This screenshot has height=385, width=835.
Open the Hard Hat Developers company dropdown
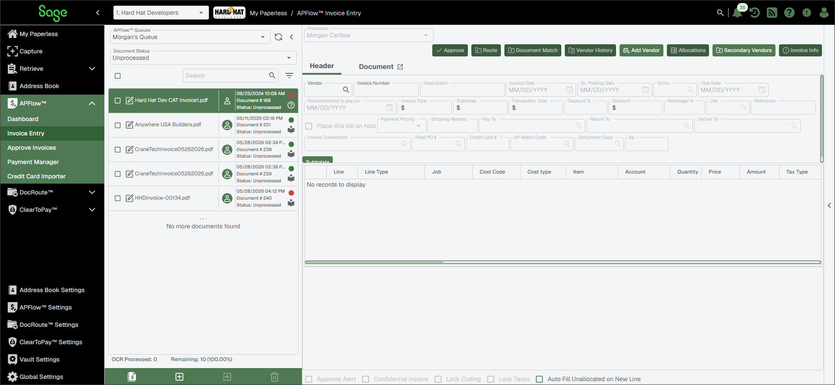pos(161,13)
